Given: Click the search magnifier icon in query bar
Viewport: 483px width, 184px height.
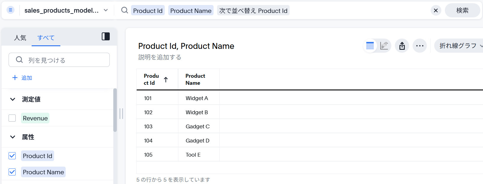Looking at the screenshot, I should tap(125, 10).
